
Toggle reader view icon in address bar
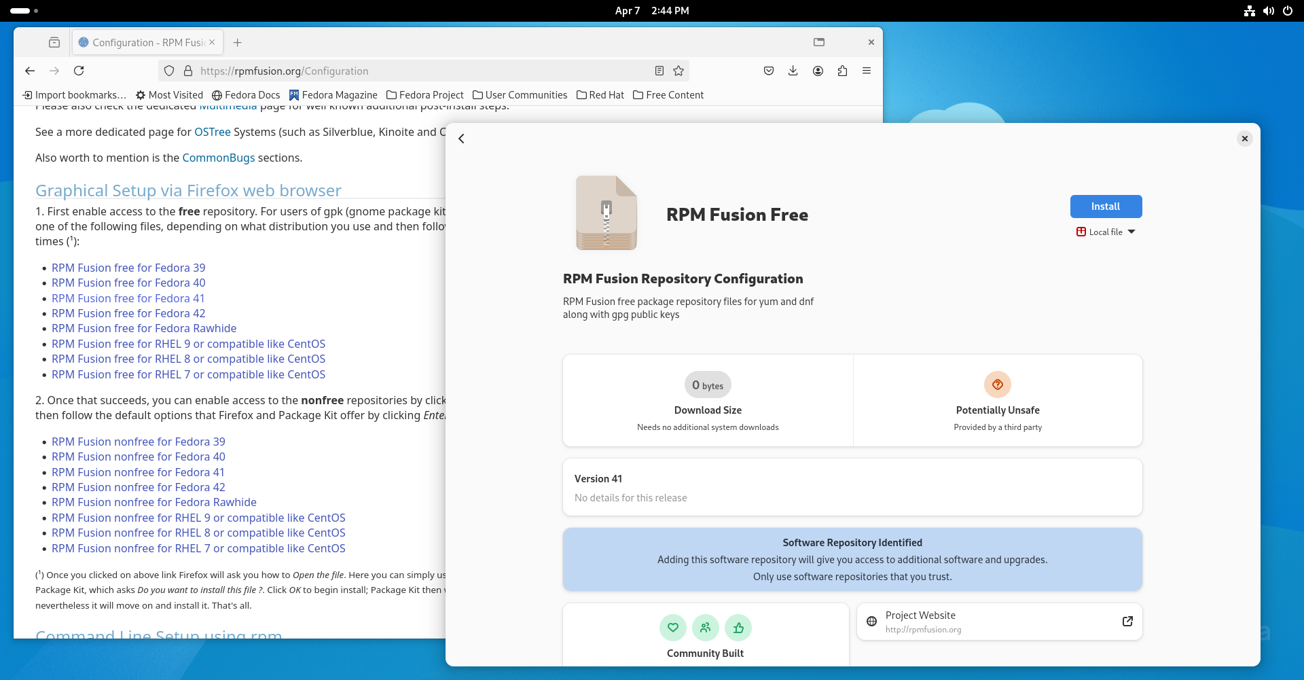point(659,71)
